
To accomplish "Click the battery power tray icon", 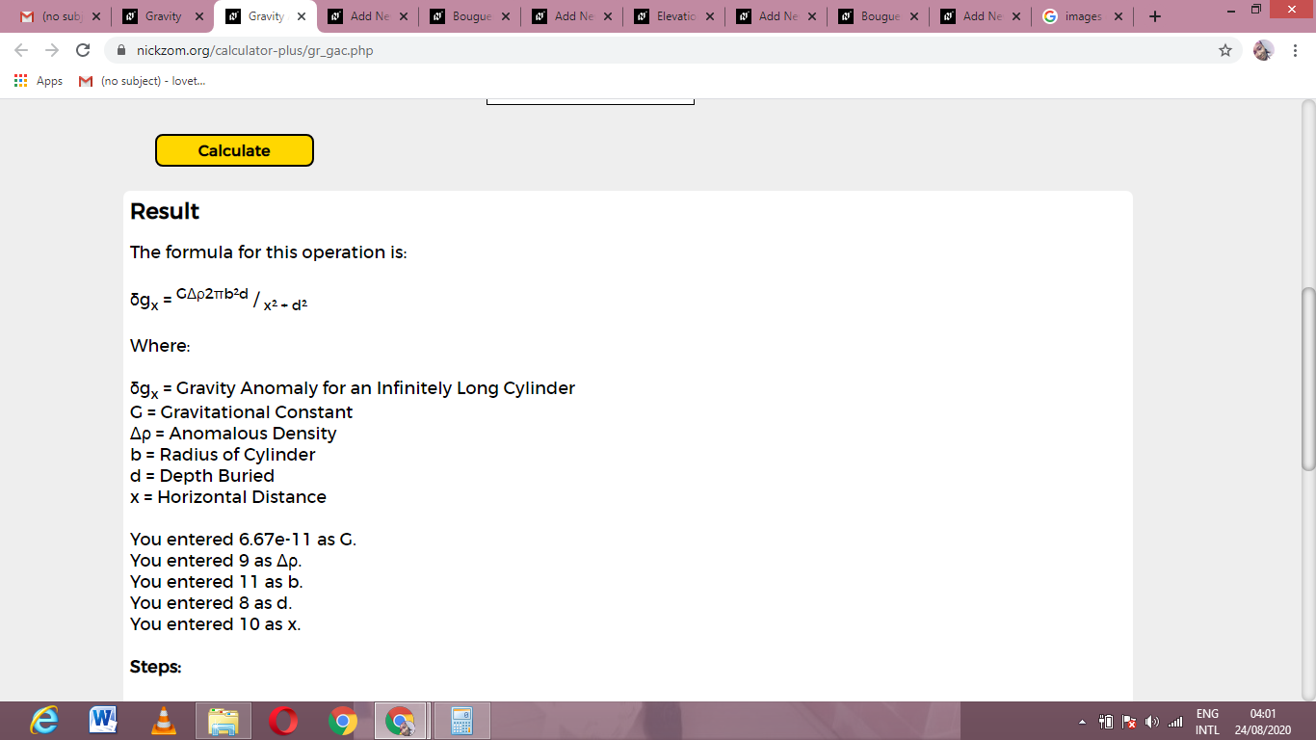I will (1107, 722).
